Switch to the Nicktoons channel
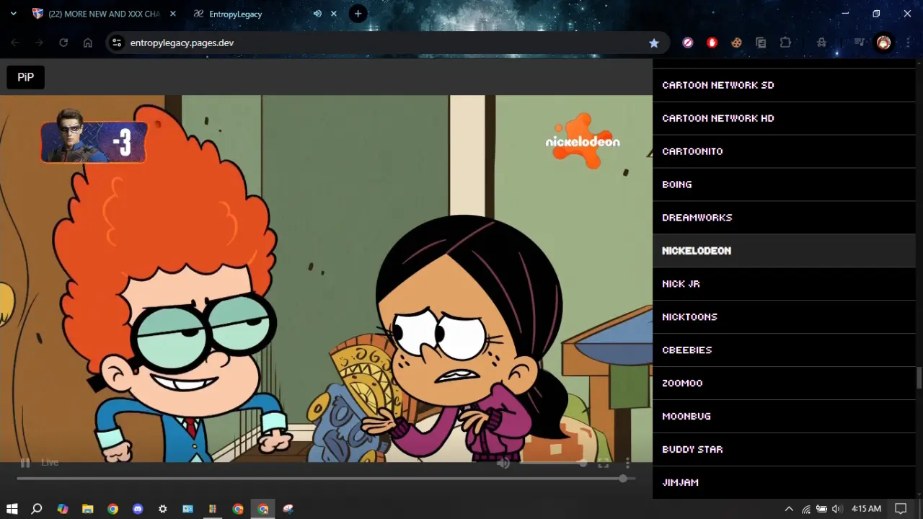 coord(784,317)
